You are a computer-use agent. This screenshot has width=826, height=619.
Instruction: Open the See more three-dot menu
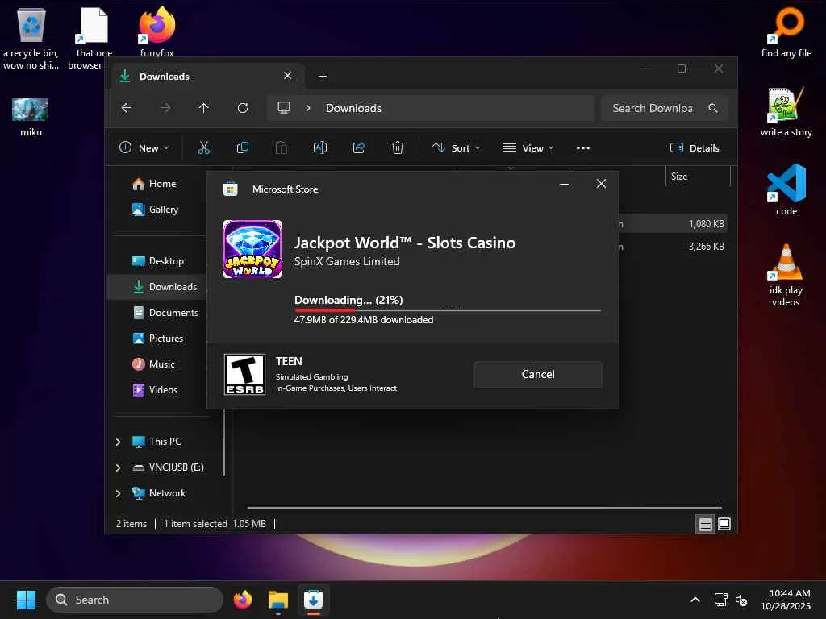click(x=583, y=147)
